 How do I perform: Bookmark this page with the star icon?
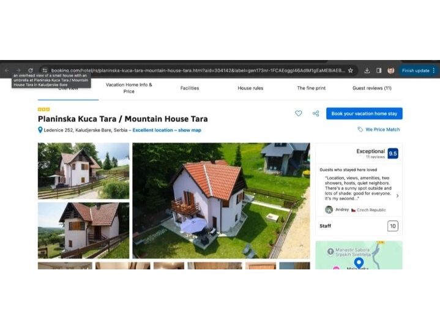[351, 70]
